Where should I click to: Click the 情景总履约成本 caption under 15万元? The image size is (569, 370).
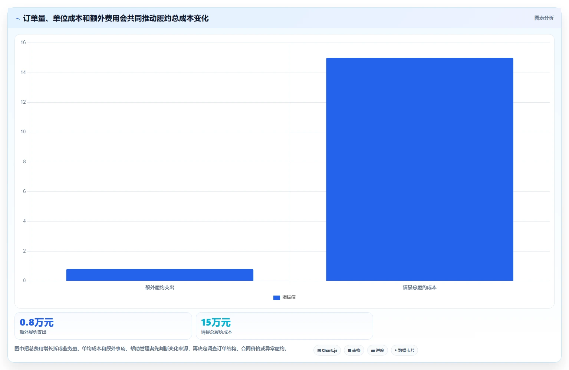(x=216, y=332)
